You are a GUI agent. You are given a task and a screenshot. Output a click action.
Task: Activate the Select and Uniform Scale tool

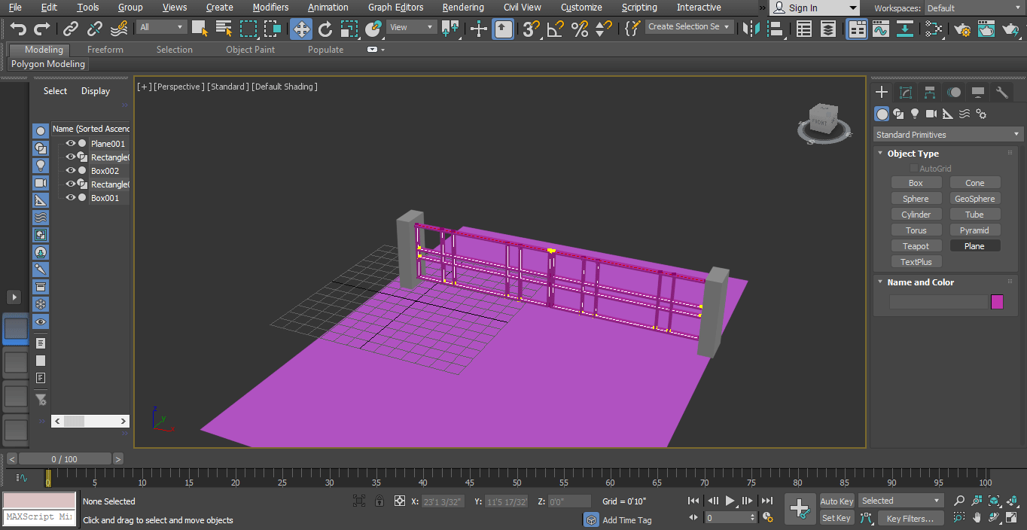[349, 29]
